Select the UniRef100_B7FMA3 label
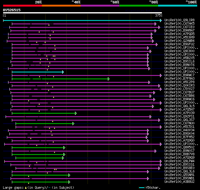The image size is (200, 190). point(179,79)
